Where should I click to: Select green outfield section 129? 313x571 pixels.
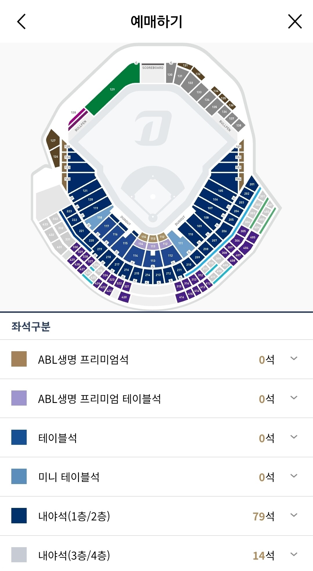[x=112, y=89]
